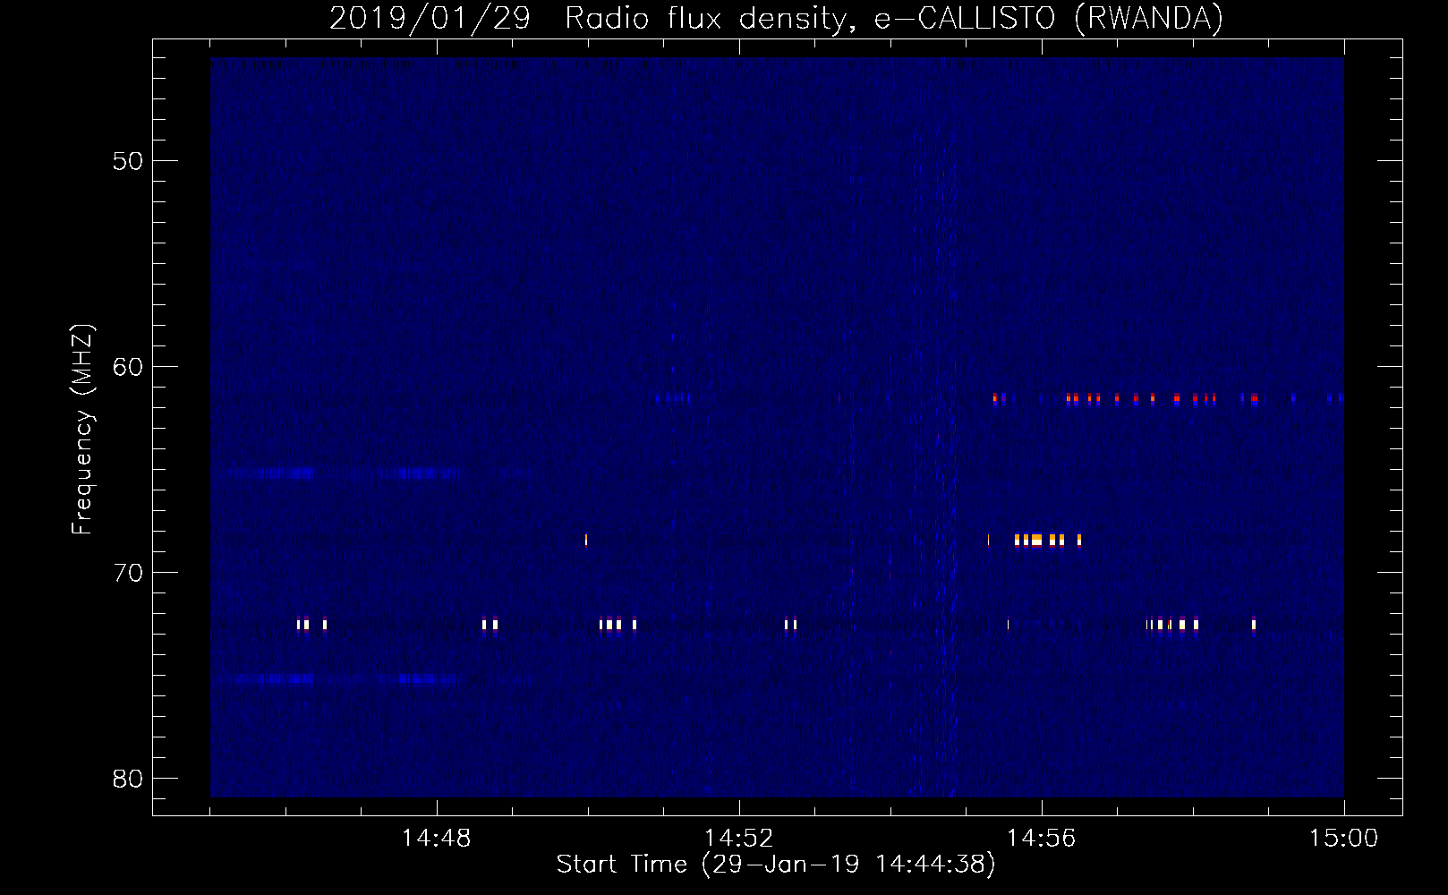
Task: Click the 'Start Time' x-axis label
Action: [776, 865]
